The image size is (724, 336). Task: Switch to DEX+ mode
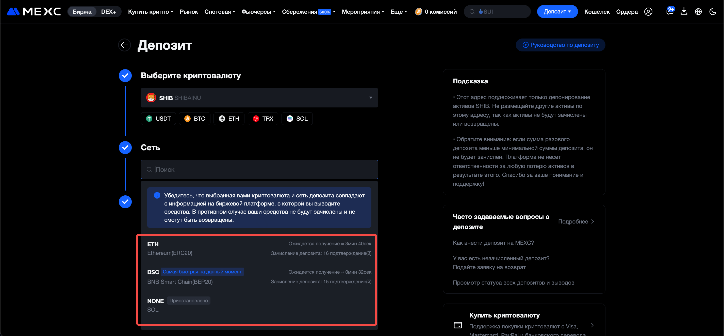tap(108, 11)
